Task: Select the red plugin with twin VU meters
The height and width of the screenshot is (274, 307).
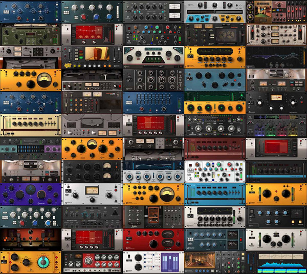Action: tap(153, 239)
